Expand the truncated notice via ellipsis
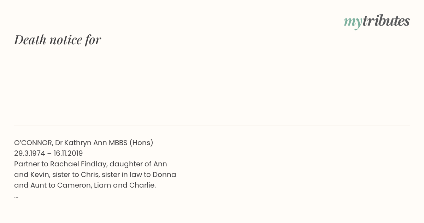Screen dimensions: 424x223 click(16, 197)
